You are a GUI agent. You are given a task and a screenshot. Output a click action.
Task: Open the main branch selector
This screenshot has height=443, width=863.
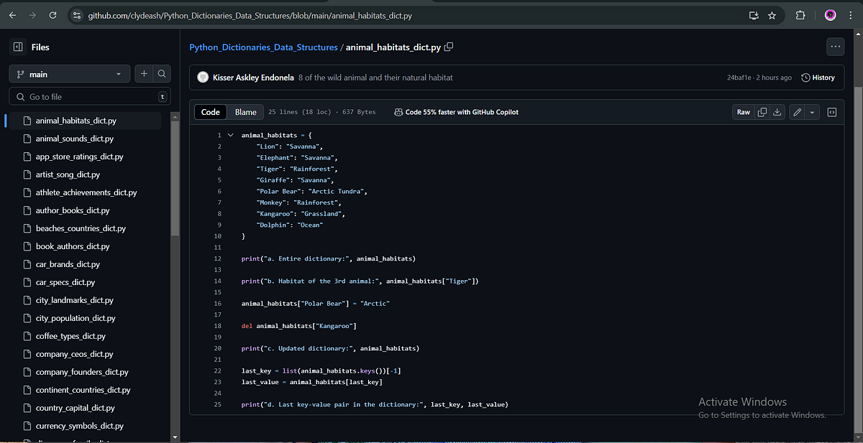[69, 73]
